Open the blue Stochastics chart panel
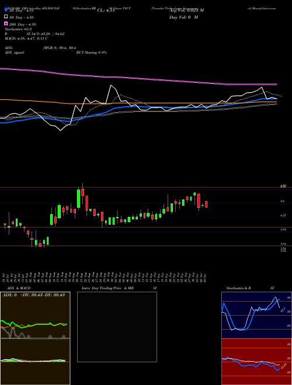The width and height of the screenshot is (292, 385). [x=256, y=315]
